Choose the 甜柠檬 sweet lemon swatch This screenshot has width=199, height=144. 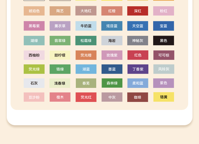click(60, 55)
